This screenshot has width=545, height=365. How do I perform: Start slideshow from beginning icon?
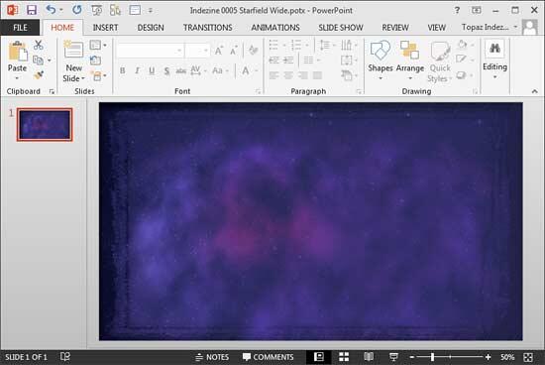click(97, 10)
